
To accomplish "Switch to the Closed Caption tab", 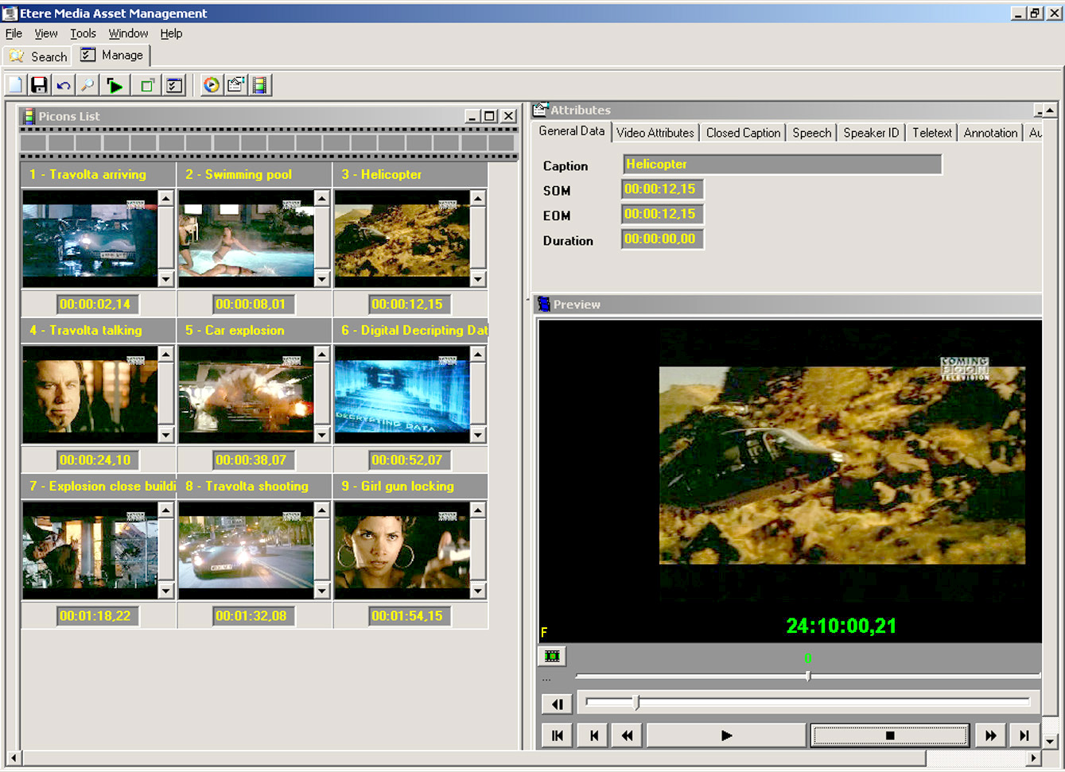I will click(x=743, y=133).
